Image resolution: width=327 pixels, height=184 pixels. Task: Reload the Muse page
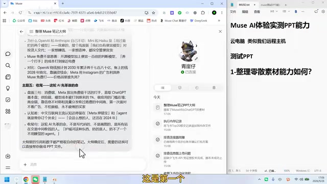(x=20, y=13)
